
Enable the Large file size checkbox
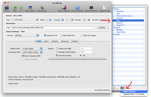(x=45, y=35)
